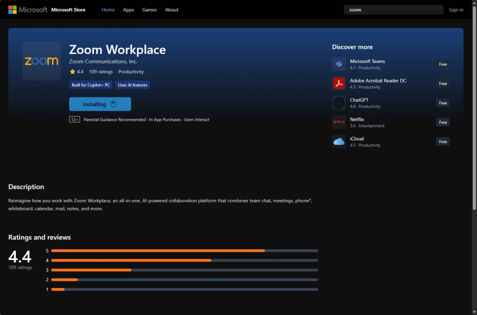Click the 12+ age rating badge
Viewport: 477px width, 315px height.
[74, 119]
